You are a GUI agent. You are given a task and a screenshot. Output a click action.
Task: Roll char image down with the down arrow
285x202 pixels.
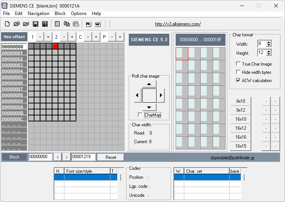click(149, 107)
